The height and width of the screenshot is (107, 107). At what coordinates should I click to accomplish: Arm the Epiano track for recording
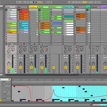point(78,72)
